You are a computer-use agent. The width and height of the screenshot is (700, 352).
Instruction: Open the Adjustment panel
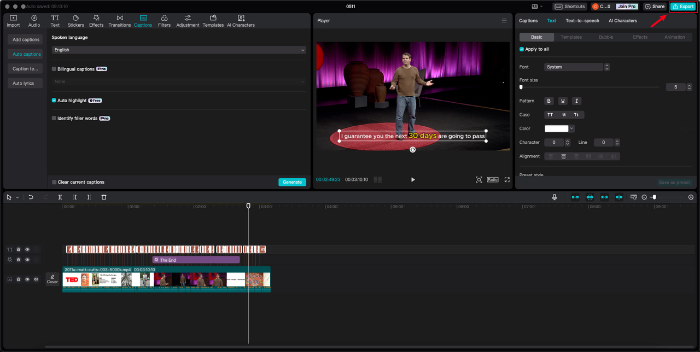[x=188, y=21]
